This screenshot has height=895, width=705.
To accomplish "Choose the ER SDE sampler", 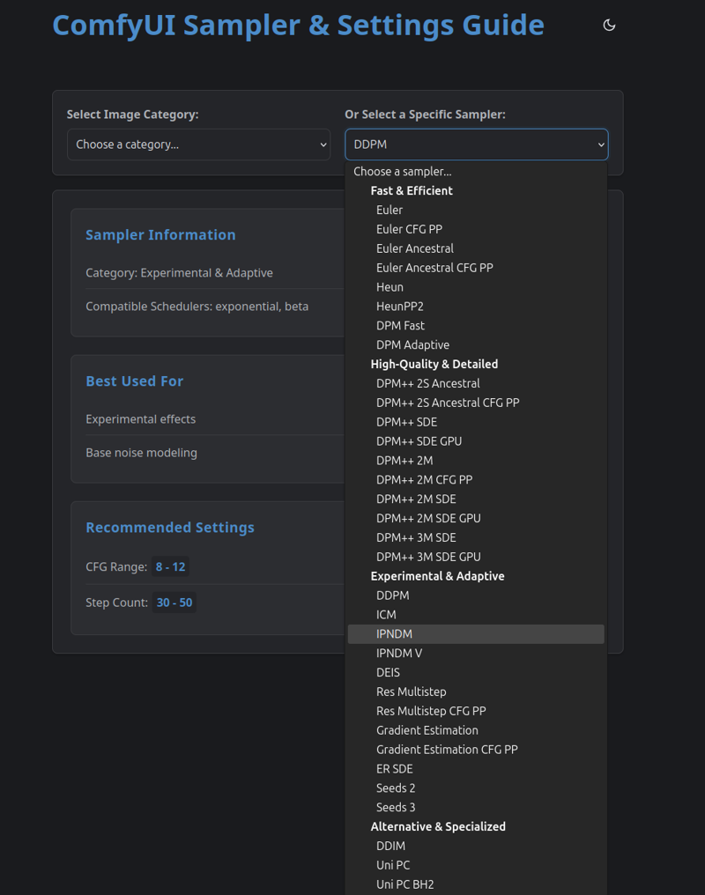I will point(476,769).
